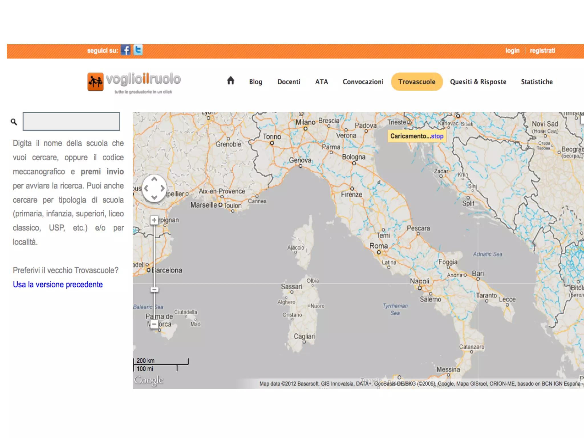This screenshot has width=584, height=438.
Task: Click stop in the Caricamento notice
Action: click(x=437, y=136)
